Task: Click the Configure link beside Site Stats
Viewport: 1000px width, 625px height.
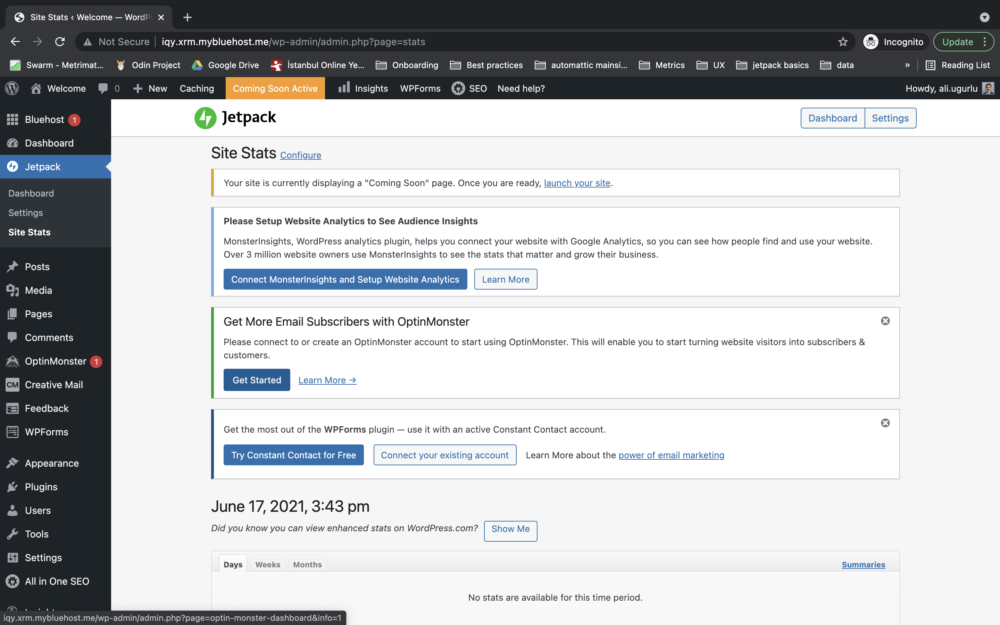Action: click(300, 155)
